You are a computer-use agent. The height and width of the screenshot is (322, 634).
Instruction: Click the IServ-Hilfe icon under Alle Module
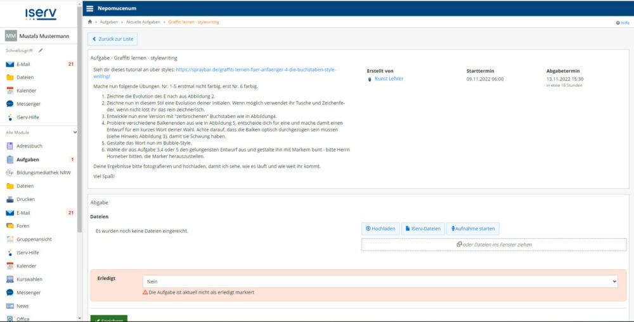pos(10,252)
